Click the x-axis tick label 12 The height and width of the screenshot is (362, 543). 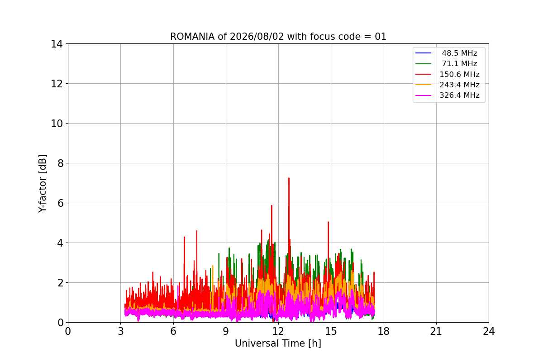[278, 331]
